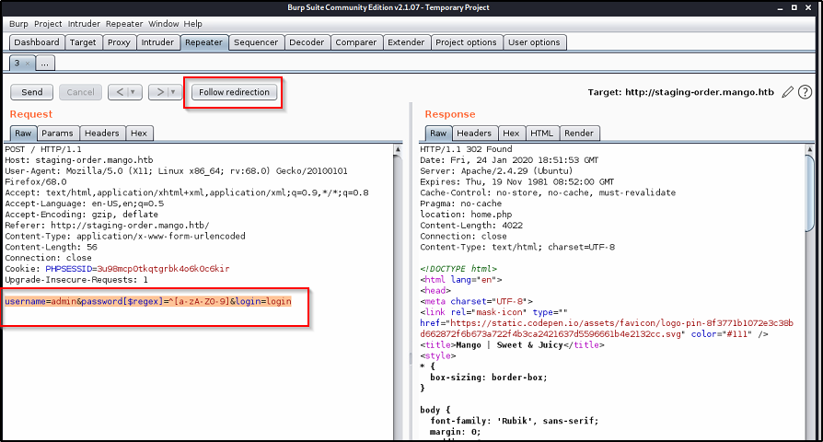Open the Project menu
Viewport: 823px width, 442px height.
[x=48, y=24]
